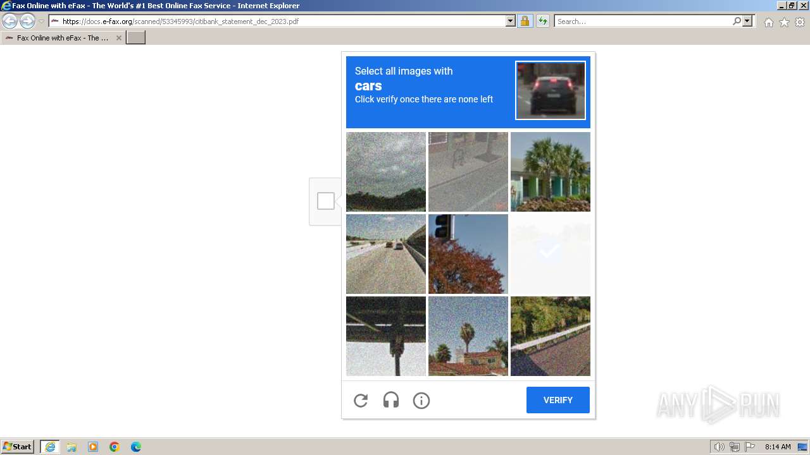The width and height of the screenshot is (810, 455).
Task: Select the palm tree building image tile
Action: (x=551, y=172)
